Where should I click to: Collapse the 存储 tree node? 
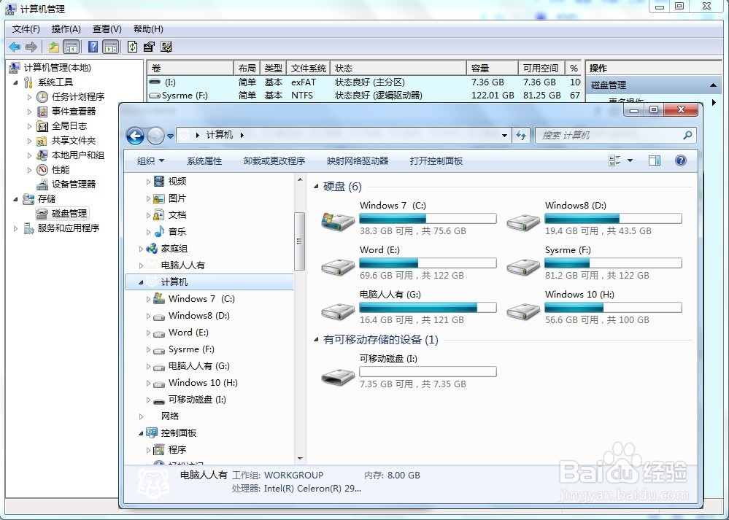click(16, 199)
